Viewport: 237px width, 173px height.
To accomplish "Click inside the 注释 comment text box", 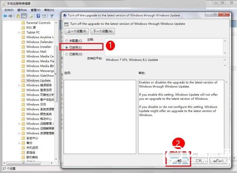I will pyautogui.click(x=164, y=47).
